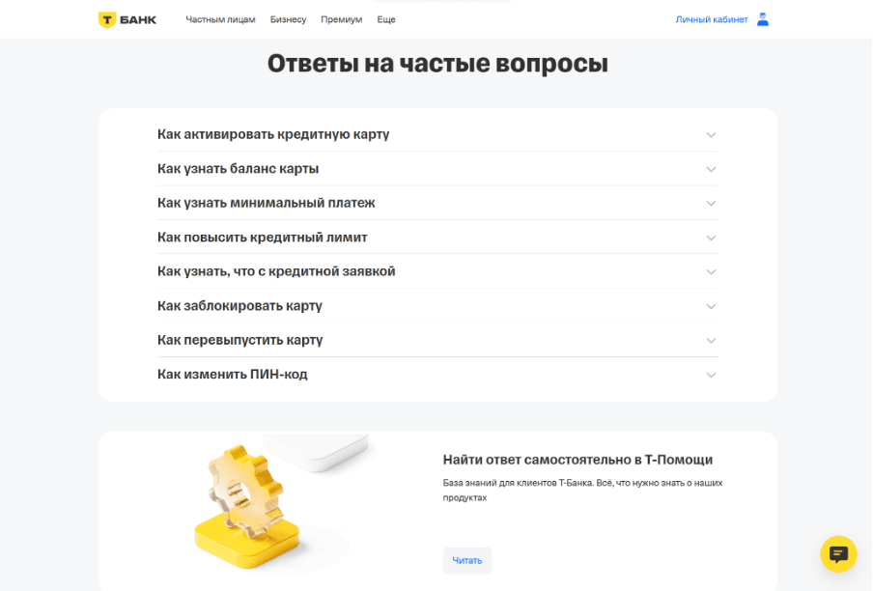The height and width of the screenshot is (591, 873).
Task: Expand chevron for activating credit card
Action: pos(711,134)
